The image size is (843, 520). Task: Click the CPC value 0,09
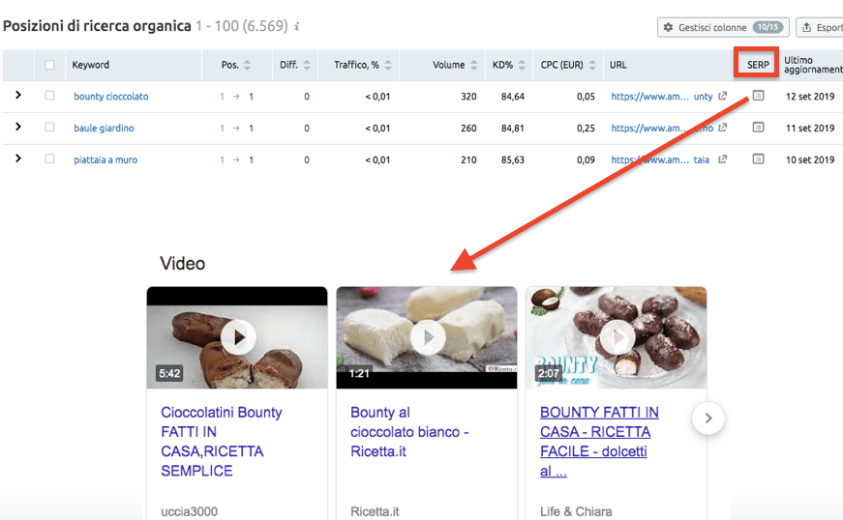click(586, 159)
